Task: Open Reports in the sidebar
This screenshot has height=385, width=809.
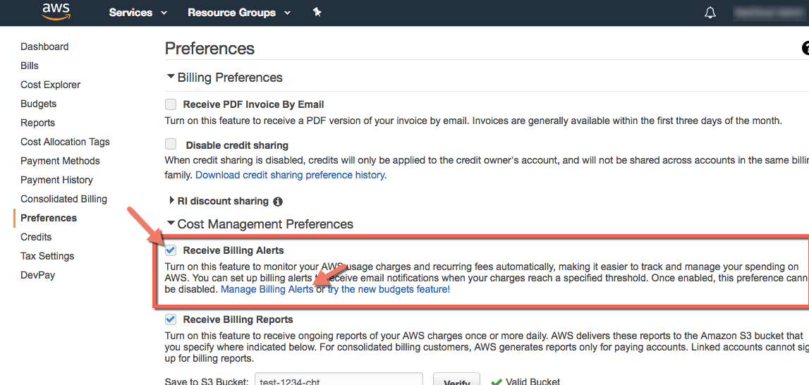Action: coord(37,123)
